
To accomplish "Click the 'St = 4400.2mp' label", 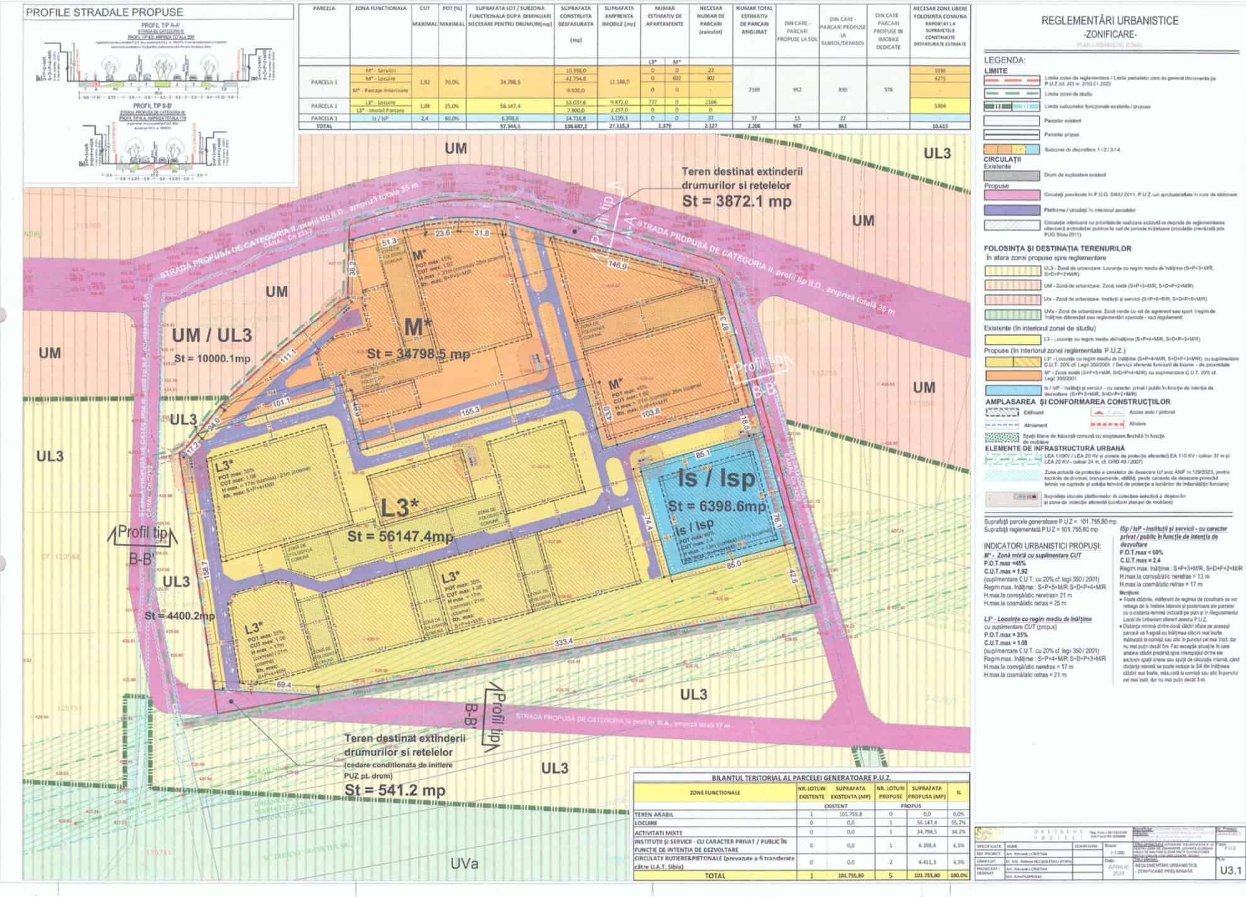I will [x=180, y=616].
